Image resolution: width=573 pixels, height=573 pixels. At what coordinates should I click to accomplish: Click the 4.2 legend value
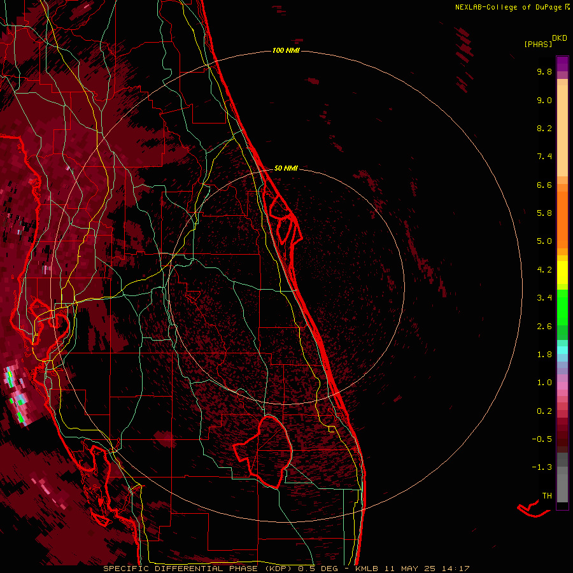tap(544, 270)
